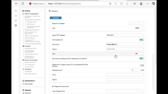The image size is (168, 94).
Task: Open Детализированный microphone report
Action: 30,74
